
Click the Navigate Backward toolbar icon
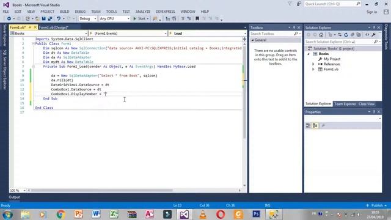point(9,19)
